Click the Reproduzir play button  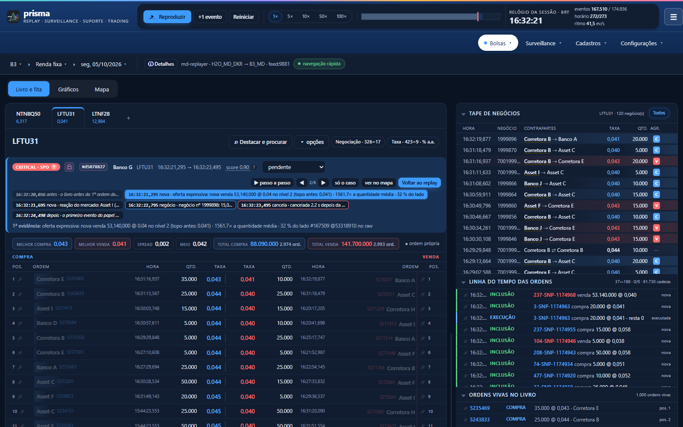coord(167,17)
